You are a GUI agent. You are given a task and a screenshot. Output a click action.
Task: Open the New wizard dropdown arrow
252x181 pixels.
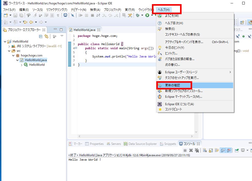pos(10,15)
